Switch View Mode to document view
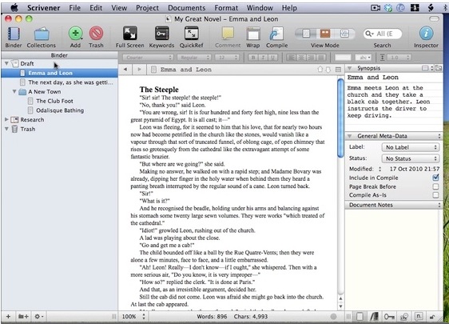This screenshot has height=324, width=449. point(306,34)
